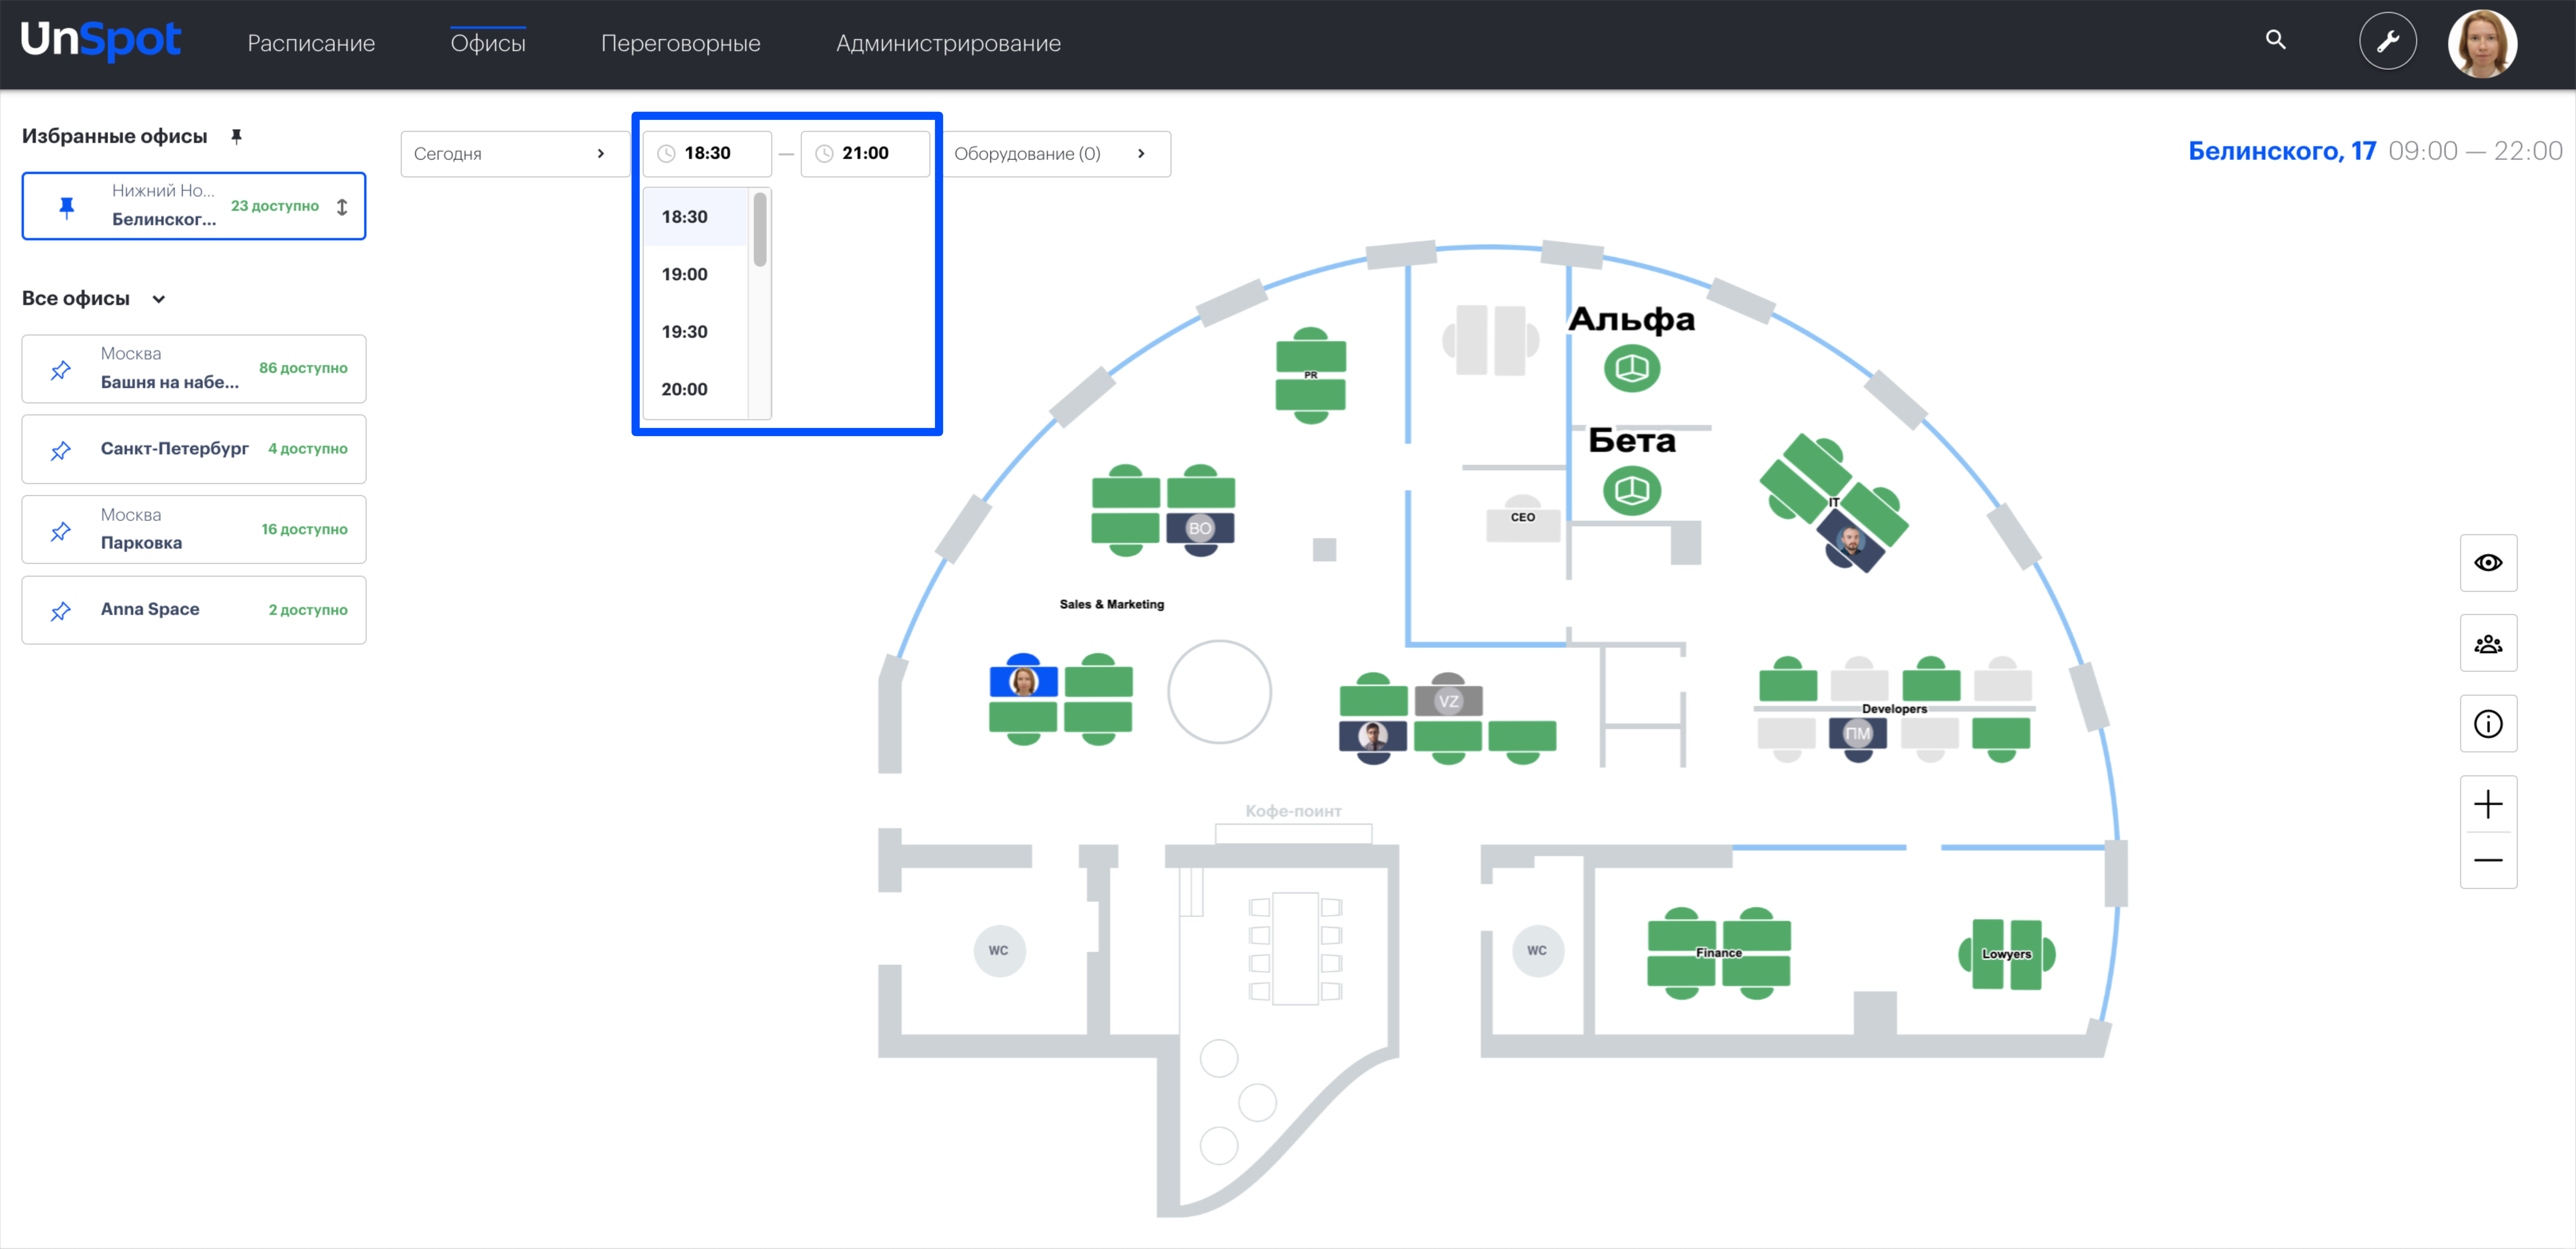
Task: Select the left Lowyers desk
Action: [1981, 955]
